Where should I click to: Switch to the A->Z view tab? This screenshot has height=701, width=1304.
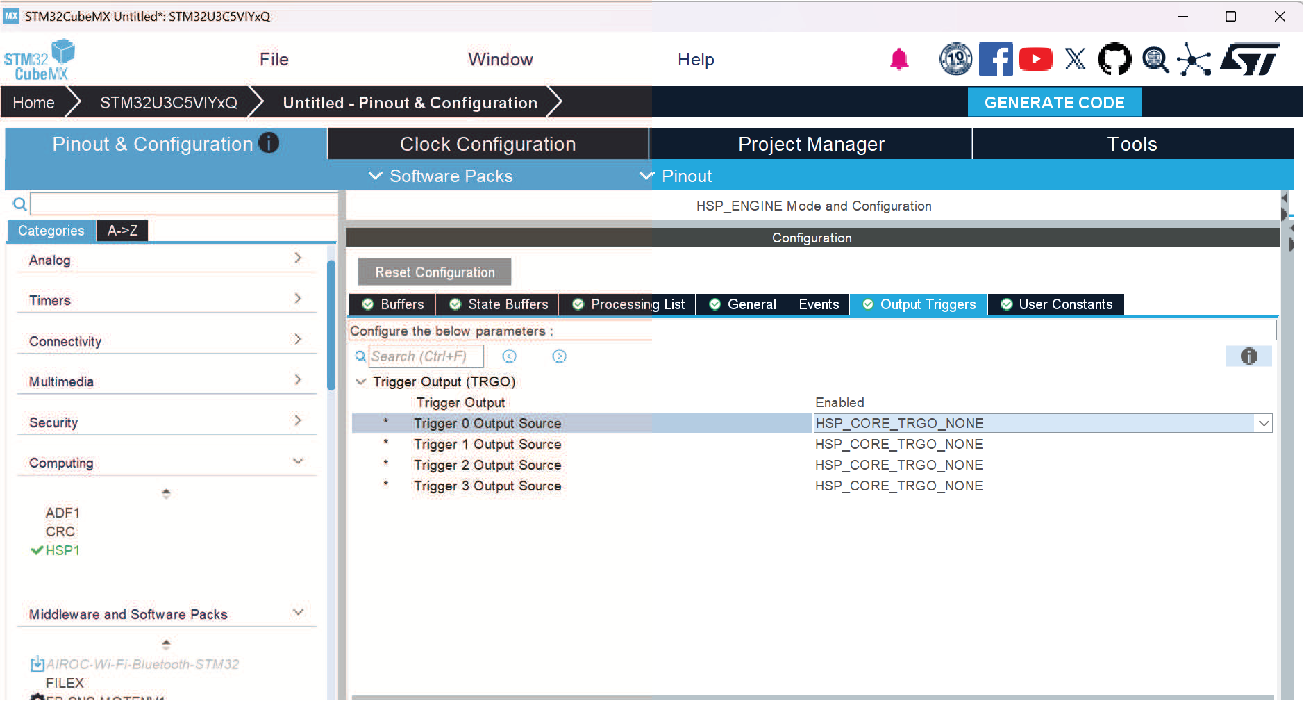(x=122, y=231)
